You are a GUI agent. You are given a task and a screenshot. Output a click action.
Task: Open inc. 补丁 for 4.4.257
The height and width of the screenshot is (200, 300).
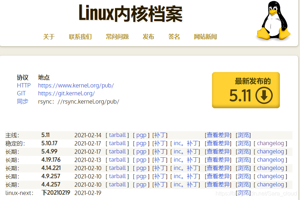[186, 184]
